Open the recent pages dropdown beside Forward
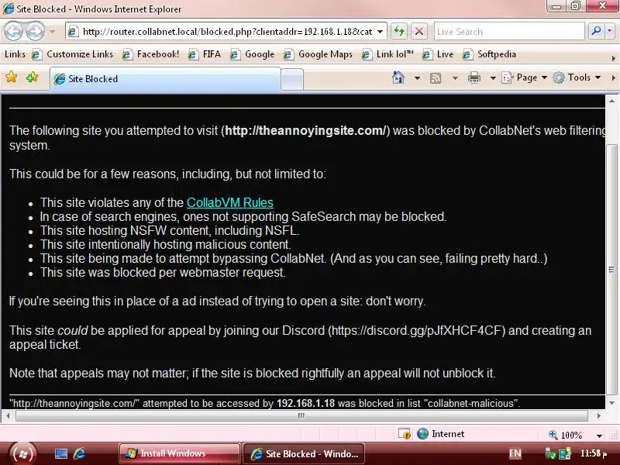 coord(52,31)
